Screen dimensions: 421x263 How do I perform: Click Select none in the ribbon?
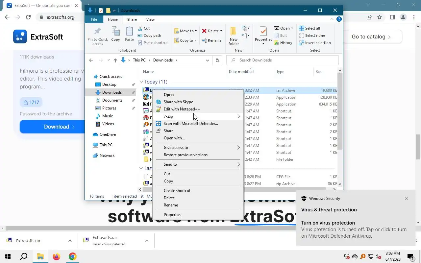click(311, 36)
